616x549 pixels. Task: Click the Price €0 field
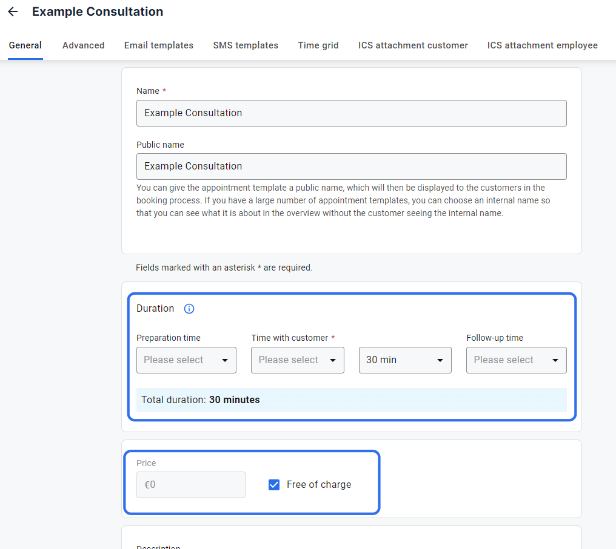pyautogui.click(x=191, y=485)
